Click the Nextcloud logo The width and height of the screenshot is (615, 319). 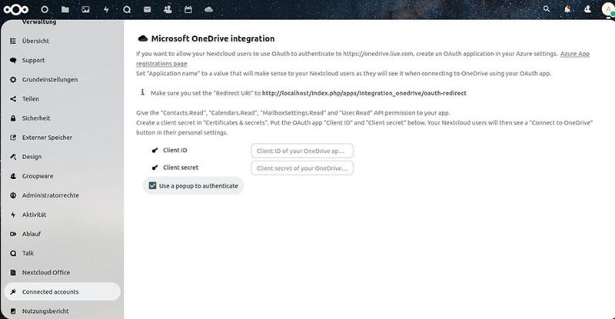[x=15, y=9]
